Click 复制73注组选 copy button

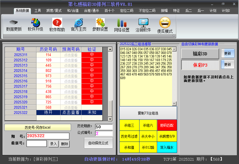(x=148, y=113)
